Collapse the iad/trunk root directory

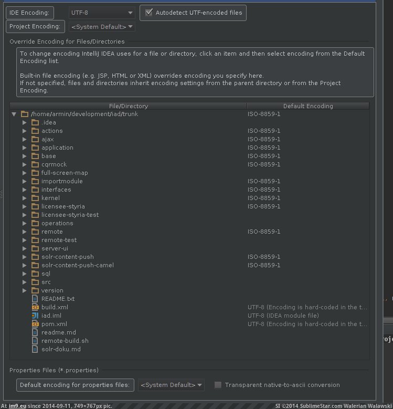click(x=14, y=114)
